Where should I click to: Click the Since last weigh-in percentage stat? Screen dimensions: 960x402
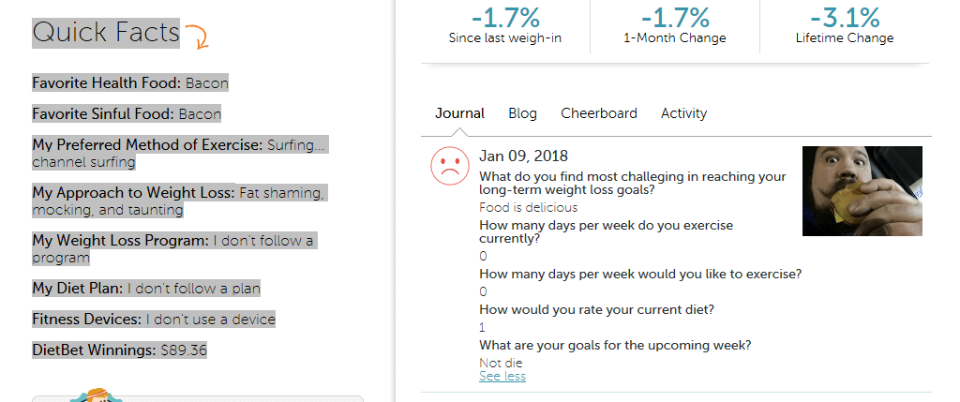pos(505,20)
